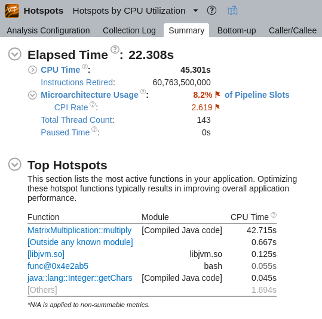
Task: Click the help icon beside Microarchitecture Usage
Action: coord(143,91)
